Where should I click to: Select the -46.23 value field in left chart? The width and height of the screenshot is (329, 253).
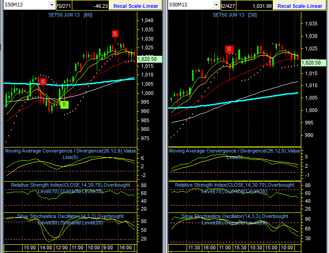click(x=90, y=6)
